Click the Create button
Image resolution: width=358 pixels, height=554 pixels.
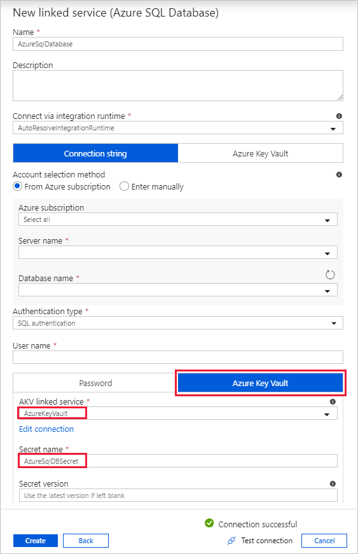(36, 541)
